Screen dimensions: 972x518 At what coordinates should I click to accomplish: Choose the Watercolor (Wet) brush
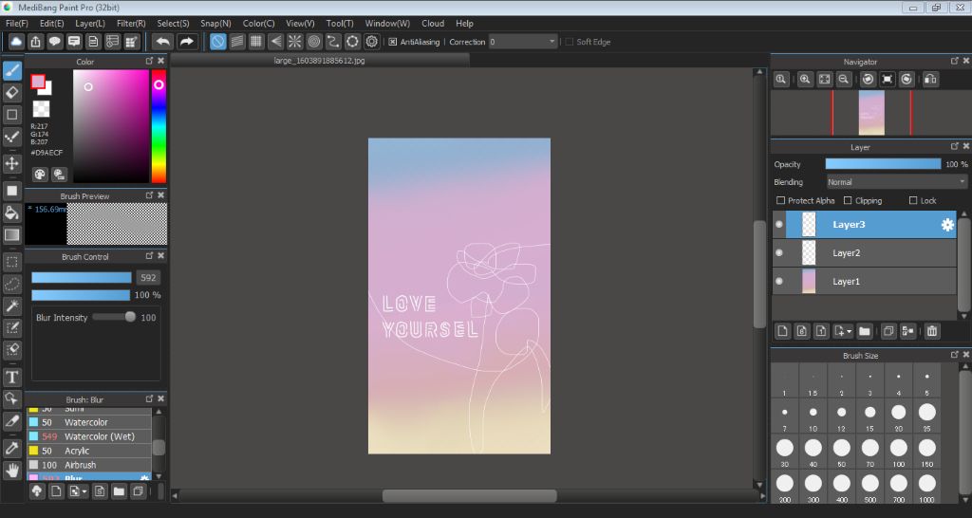click(89, 436)
